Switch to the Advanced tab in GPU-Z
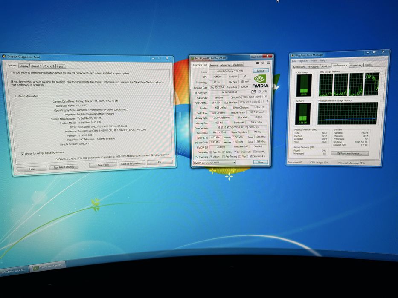398x298 pixels. tap(225, 65)
